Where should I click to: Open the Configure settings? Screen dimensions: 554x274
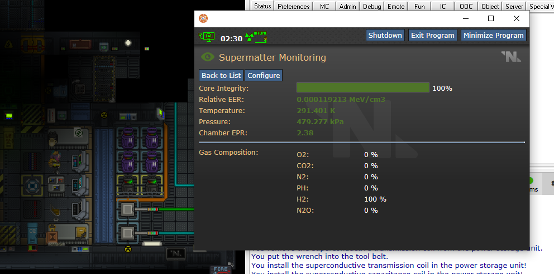coord(264,75)
